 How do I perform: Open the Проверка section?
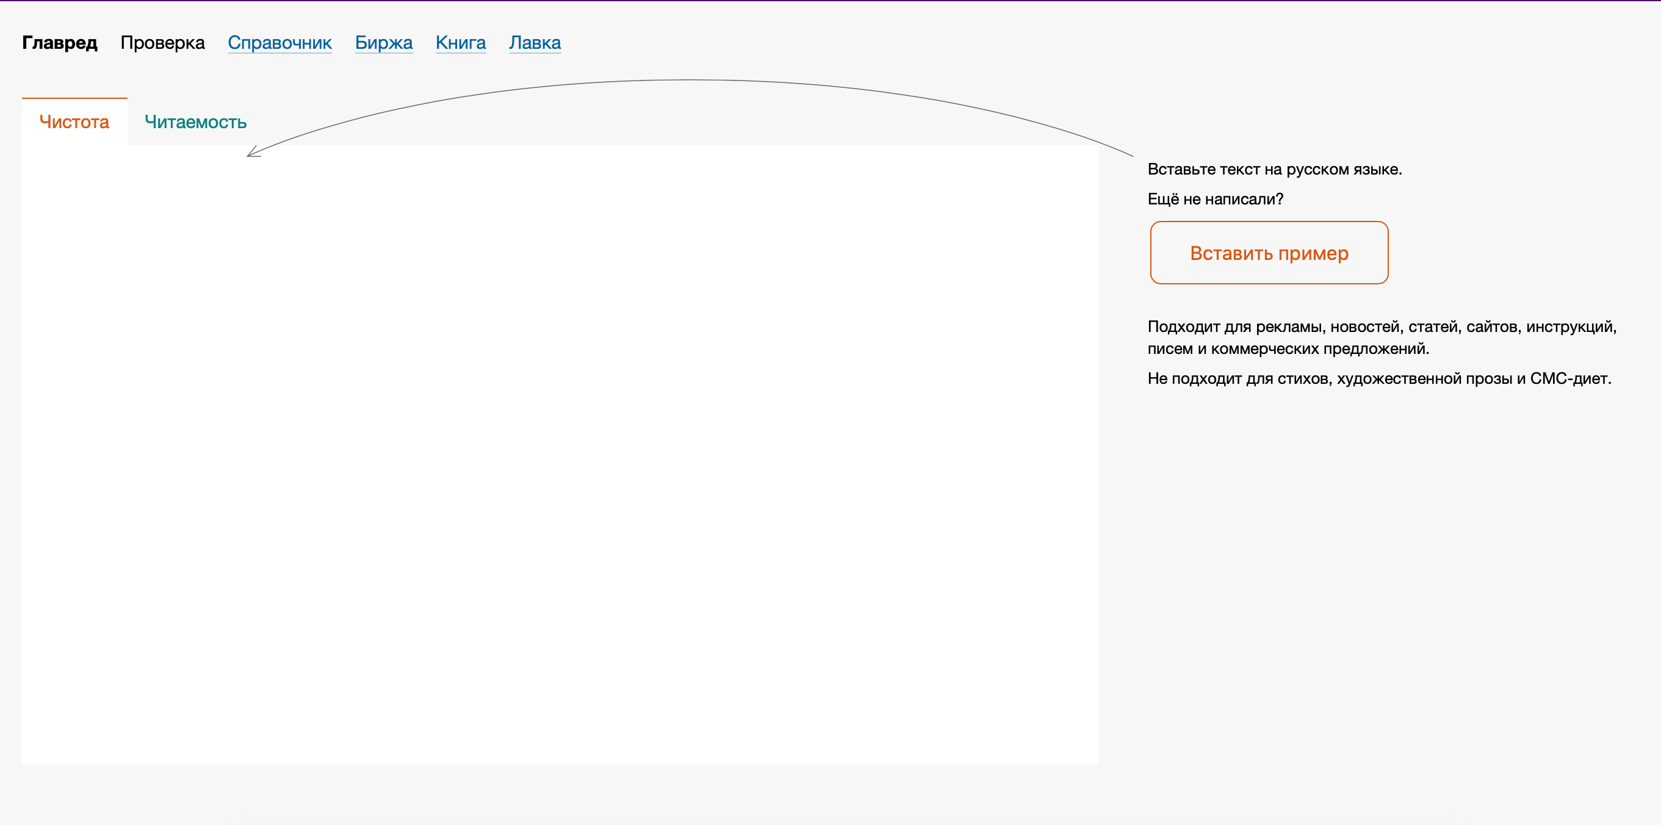[162, 43]
